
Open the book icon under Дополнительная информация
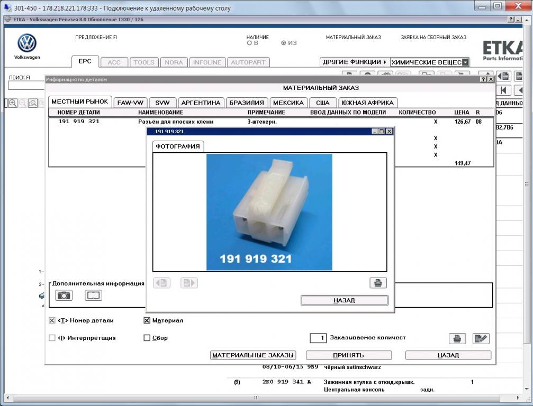[x=93, y=296]
